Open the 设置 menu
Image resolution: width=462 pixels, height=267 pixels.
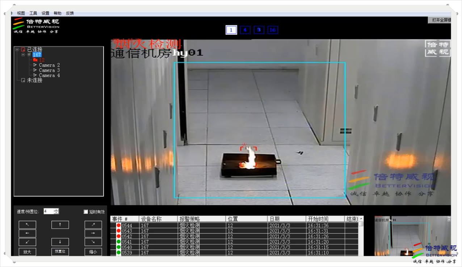(x=45, y=13)
